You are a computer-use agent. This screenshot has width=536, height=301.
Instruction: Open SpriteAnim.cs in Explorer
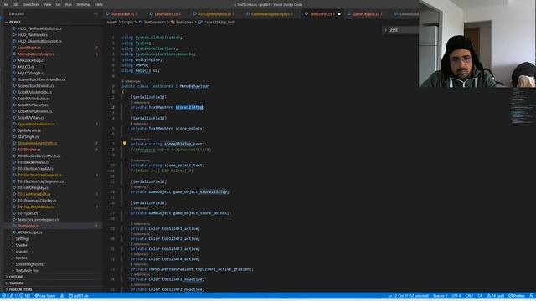tap(29, 130)
